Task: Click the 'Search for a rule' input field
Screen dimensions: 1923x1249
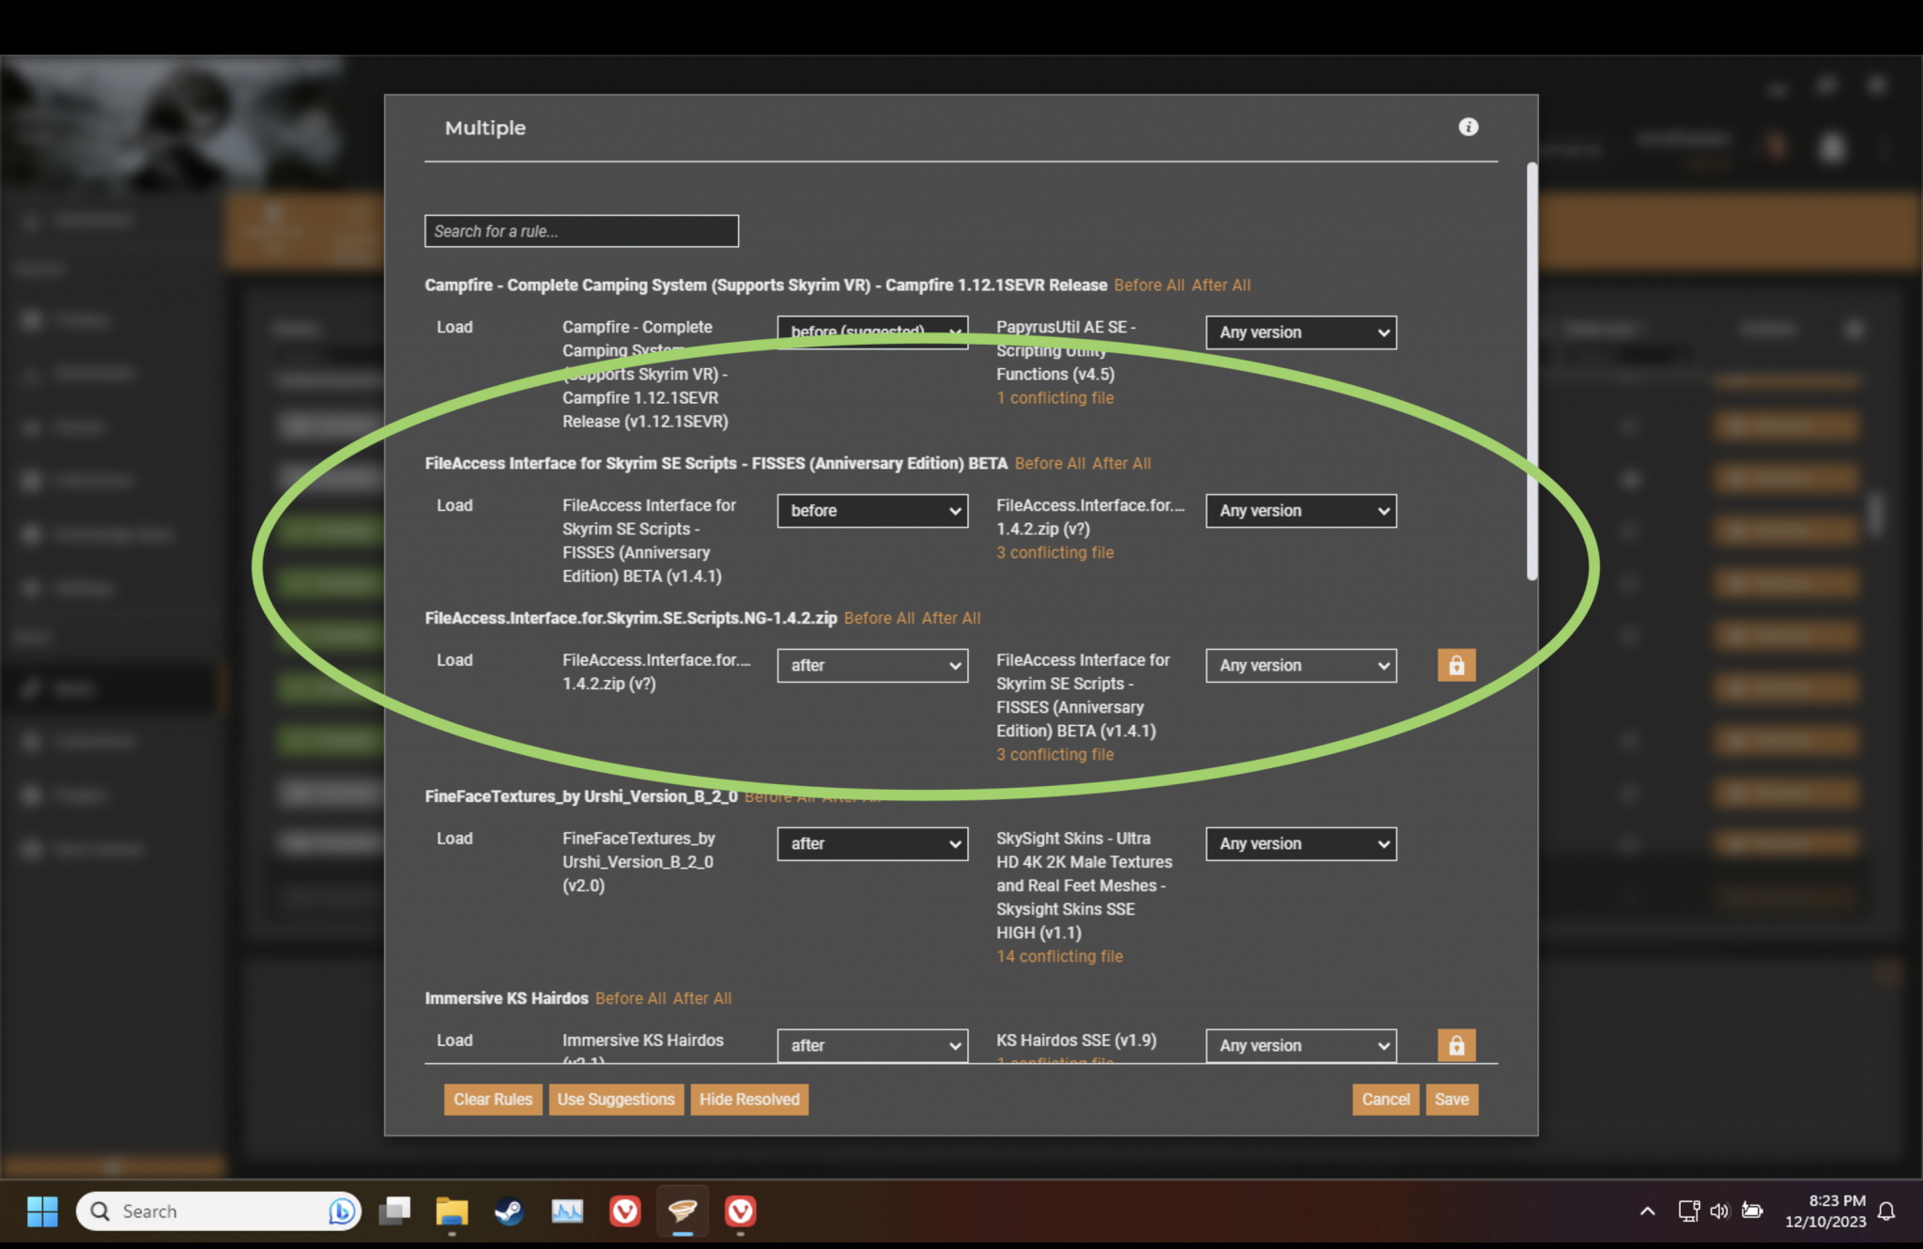Action: tap(581, 231)
